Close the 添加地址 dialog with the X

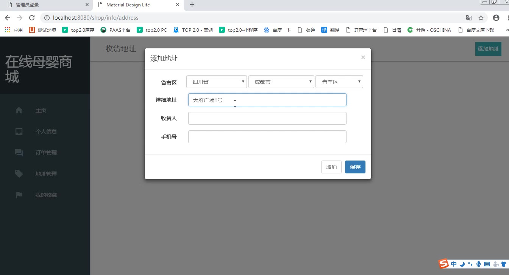[363, 57]
